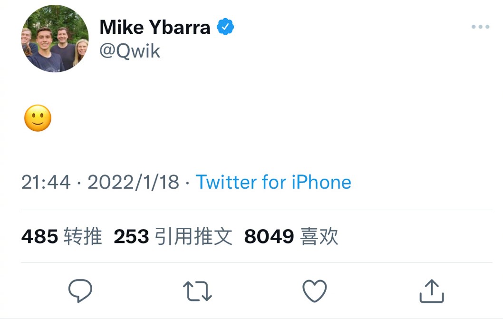Open the Twitter for iPhone source link
The width and height of the screenshot is (503, 320).
pyautogui.click(x=273, y=182)
